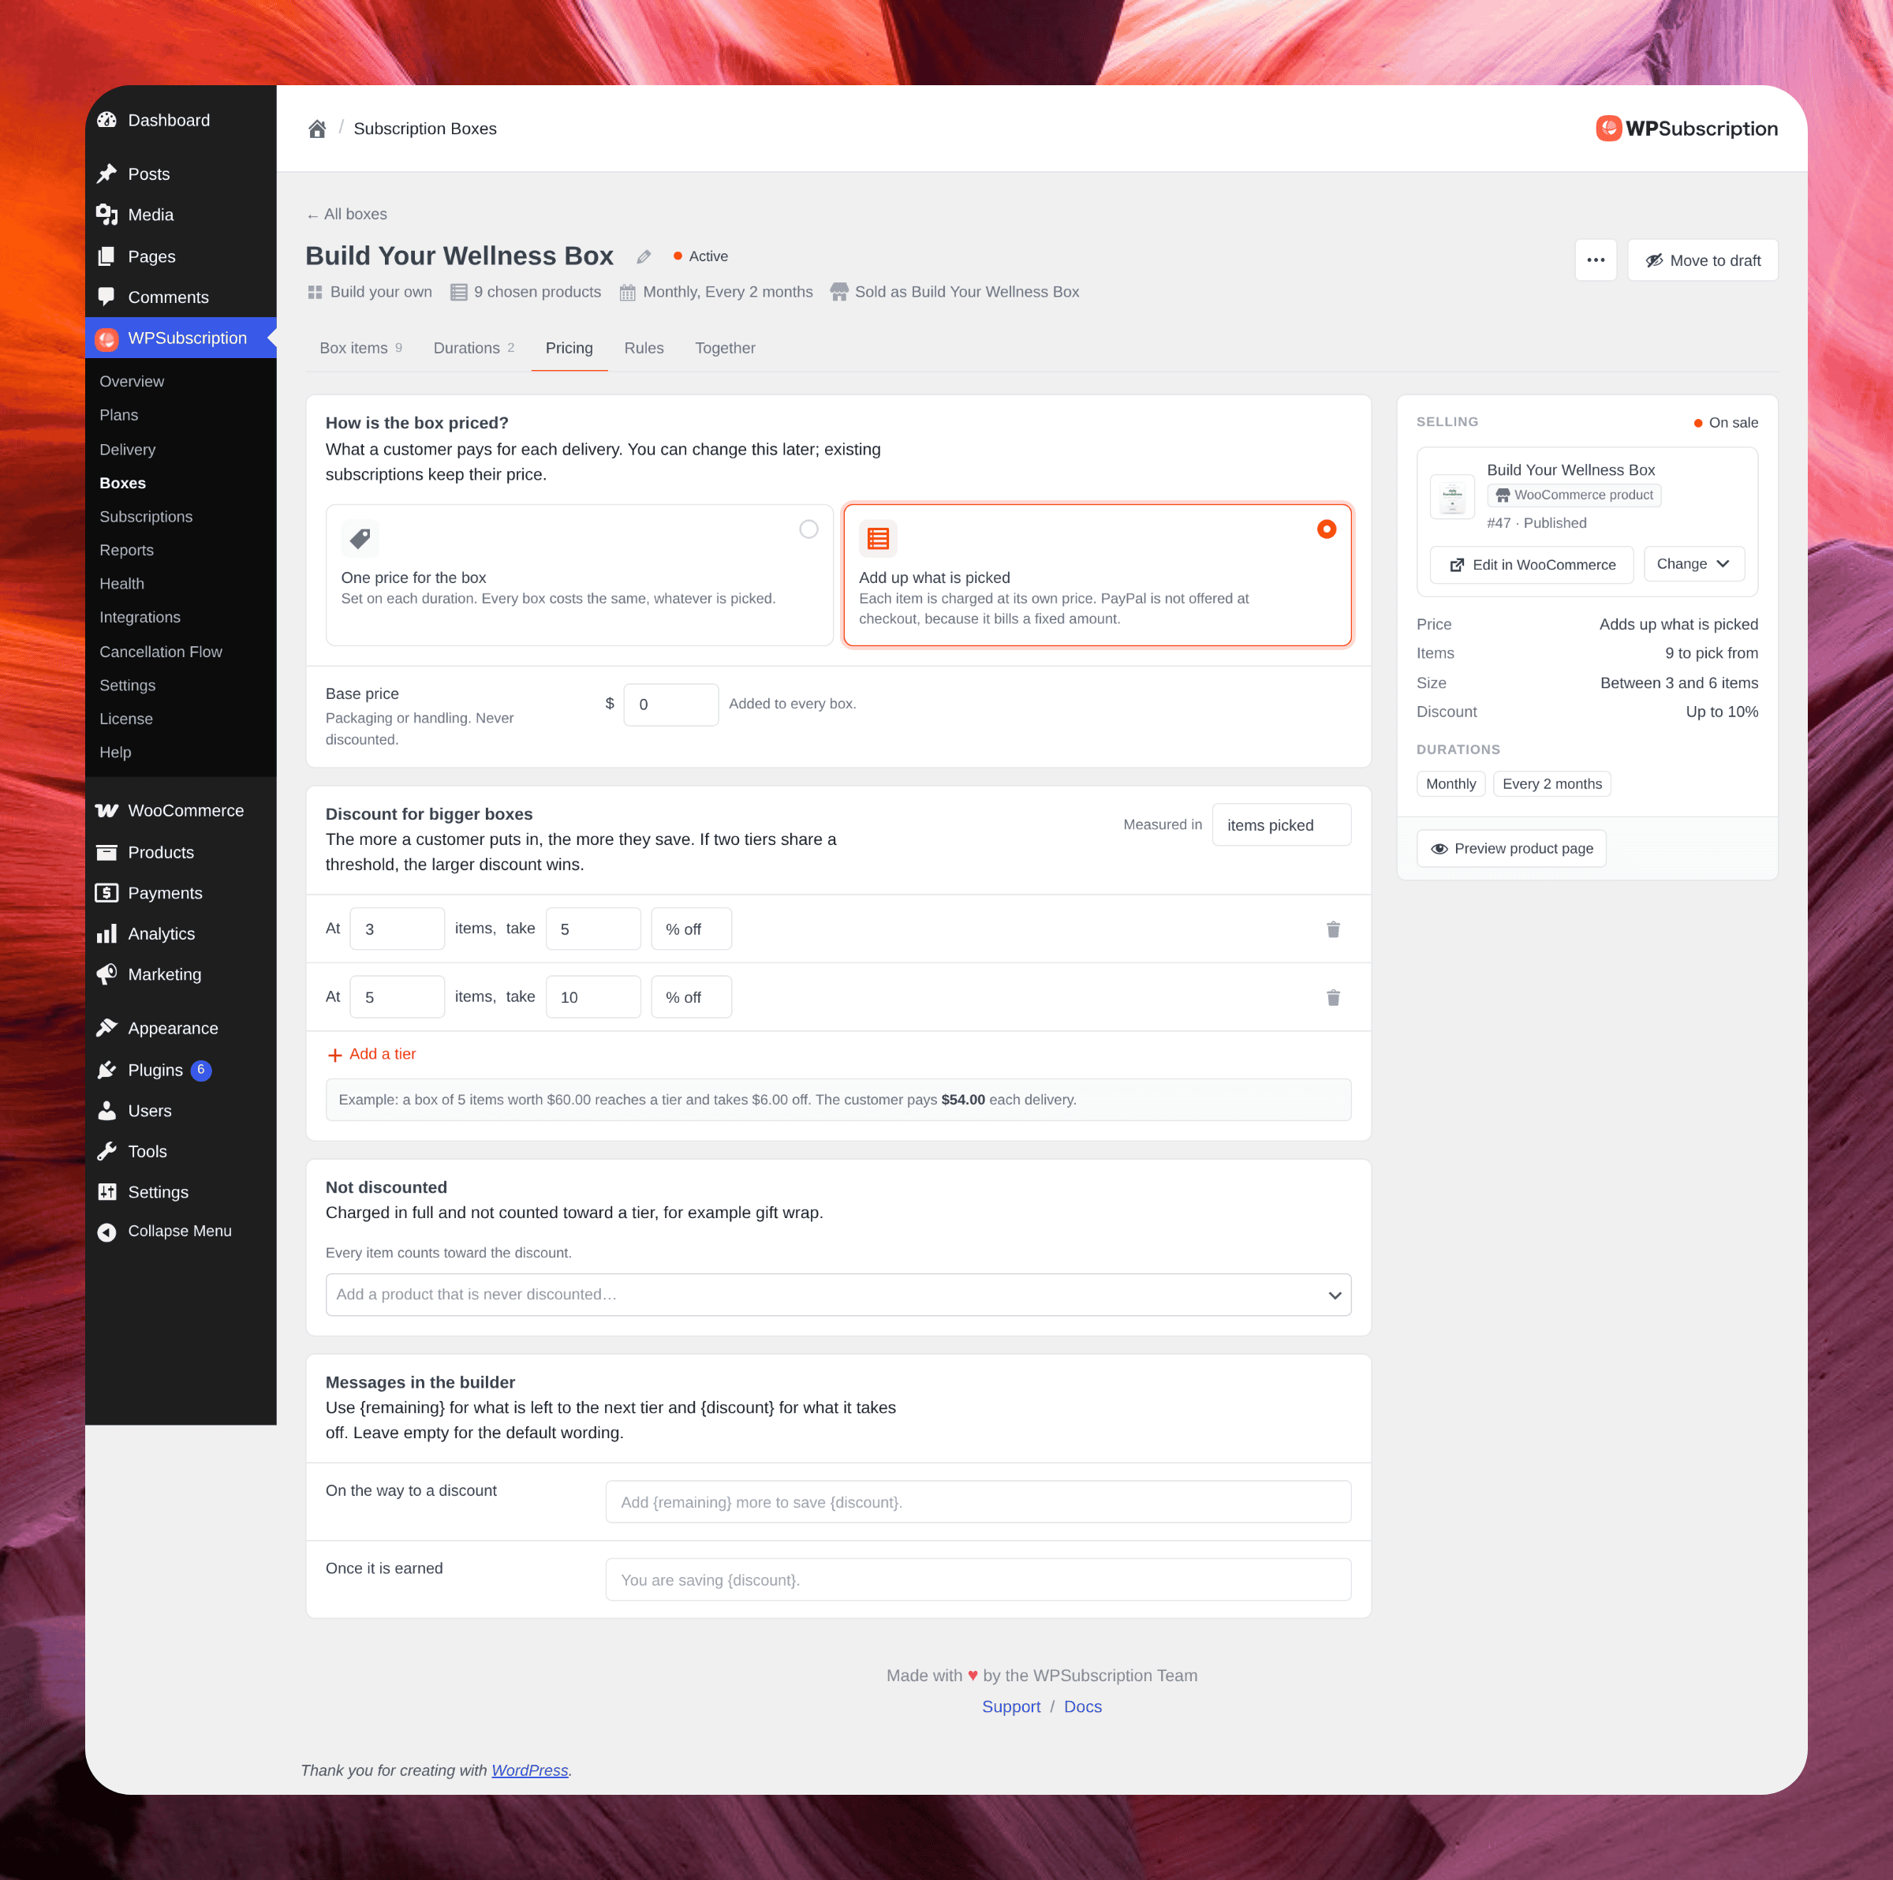Viewport: 1893px width, 1880px height.
Task: Switch to the Box items tab
Action: (x=360, y=348)
